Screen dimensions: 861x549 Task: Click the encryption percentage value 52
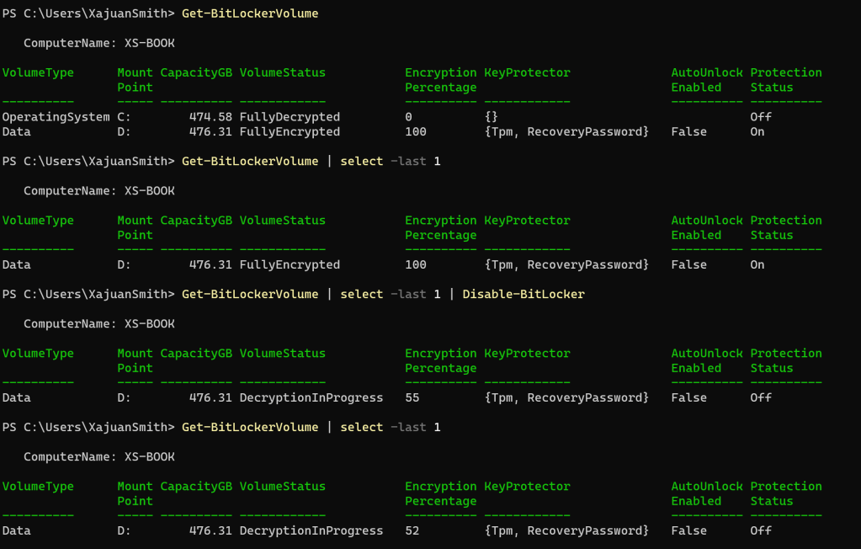tap(412, 530)
